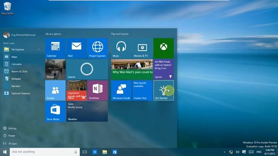Click the Cortana microphone icon

point(76,152)
